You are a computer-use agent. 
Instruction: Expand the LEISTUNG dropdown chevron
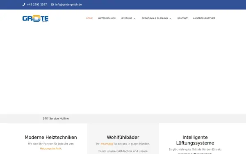point(134,18)
